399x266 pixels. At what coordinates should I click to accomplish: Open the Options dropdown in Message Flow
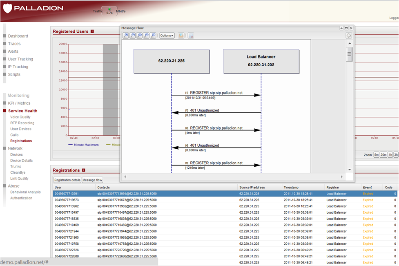click(x=167, y=36)
